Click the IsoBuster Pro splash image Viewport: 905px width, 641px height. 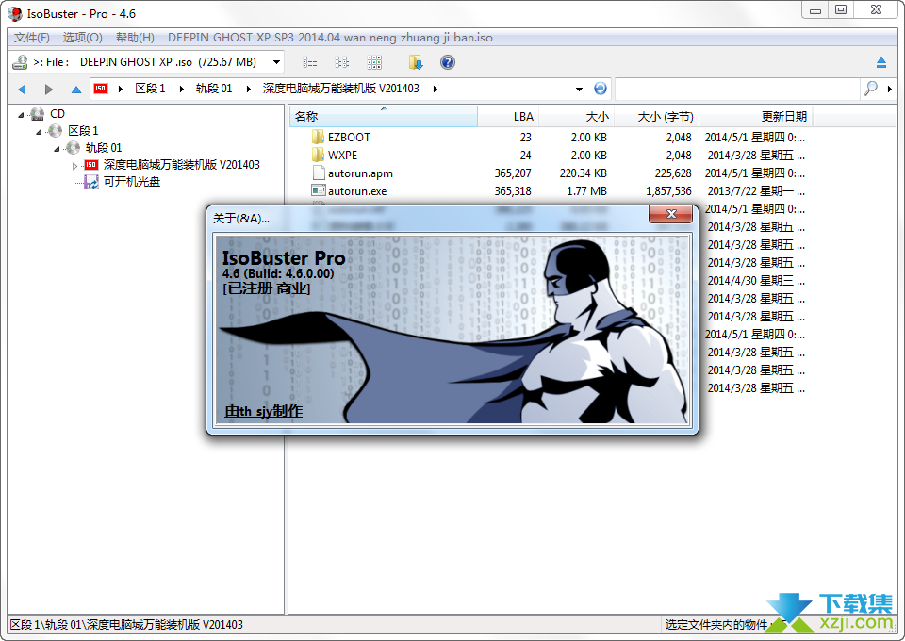pos(452,330)
